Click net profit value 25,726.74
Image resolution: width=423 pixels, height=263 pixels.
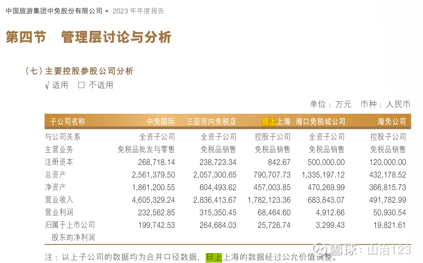point(274,225)
